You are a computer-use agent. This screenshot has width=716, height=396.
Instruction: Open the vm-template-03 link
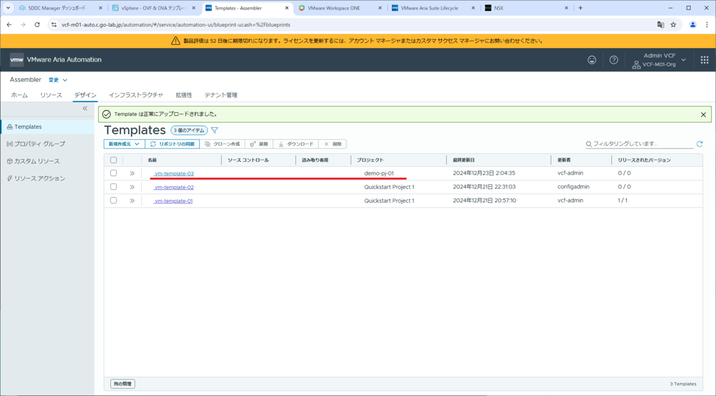pos(174,173)
